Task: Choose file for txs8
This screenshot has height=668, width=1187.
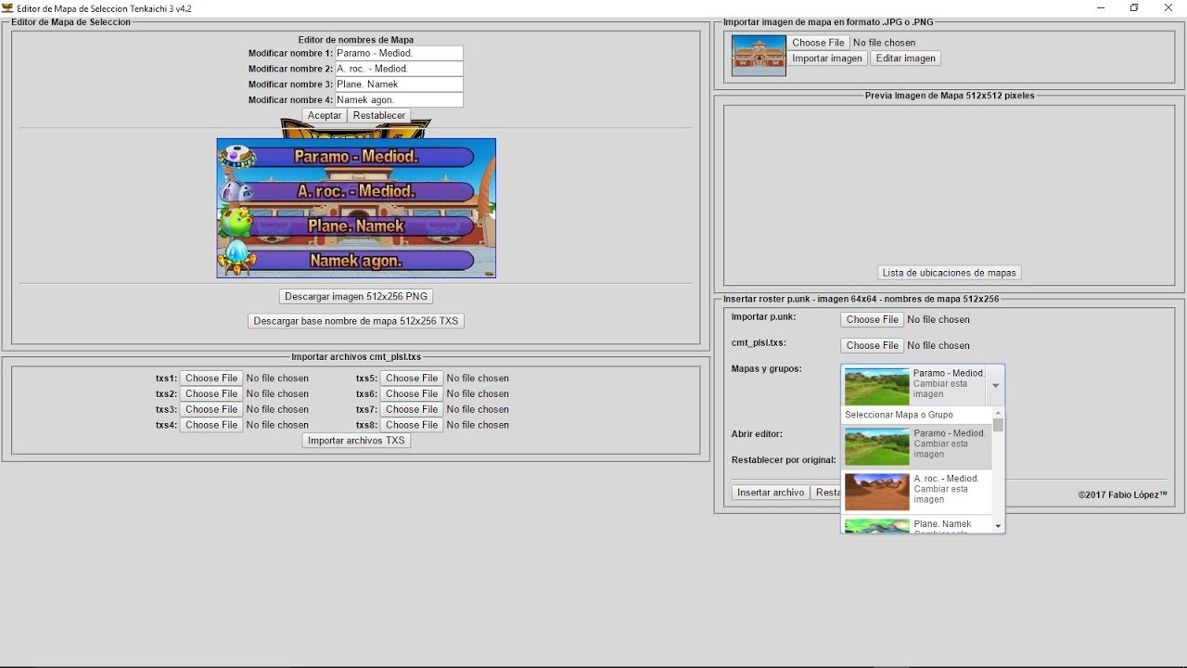Action: (x=412, y=425)
